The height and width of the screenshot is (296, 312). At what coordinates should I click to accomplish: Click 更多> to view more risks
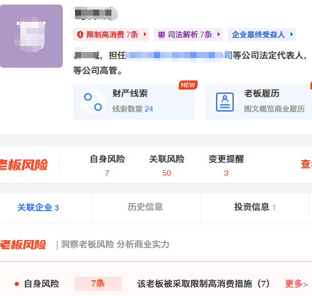(296, 284)
